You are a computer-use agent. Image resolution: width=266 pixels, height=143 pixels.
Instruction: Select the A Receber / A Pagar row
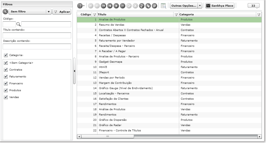pos(169,51)
